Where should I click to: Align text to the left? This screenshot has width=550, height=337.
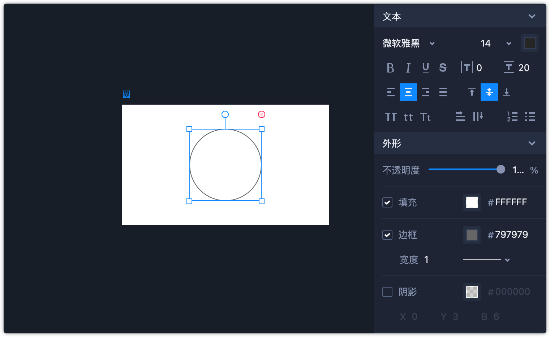[x=391, y=92]
